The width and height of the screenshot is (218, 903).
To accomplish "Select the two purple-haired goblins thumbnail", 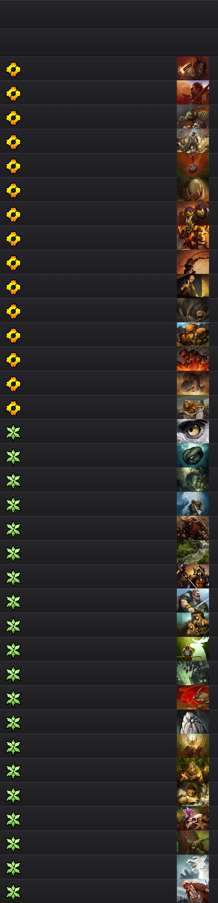I will pyautogui.click(x=193, y=214).
